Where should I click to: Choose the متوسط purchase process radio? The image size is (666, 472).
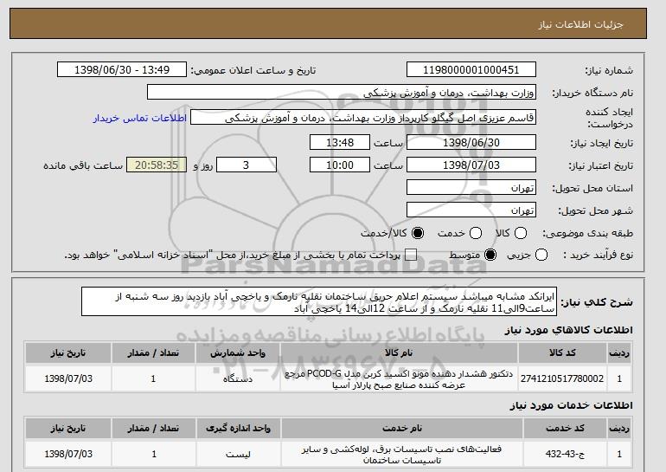(x=490, y=255)
